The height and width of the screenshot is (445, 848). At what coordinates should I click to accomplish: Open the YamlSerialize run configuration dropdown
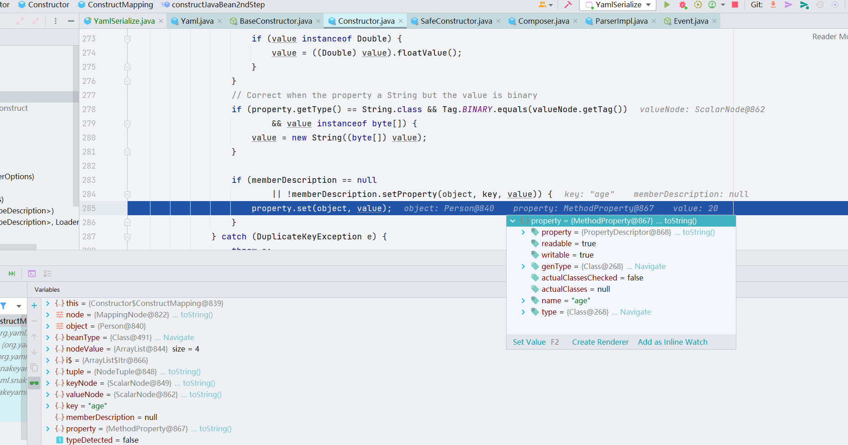[619, 5]
